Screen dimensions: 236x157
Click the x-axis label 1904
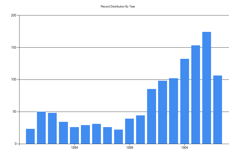click(185, 148)
